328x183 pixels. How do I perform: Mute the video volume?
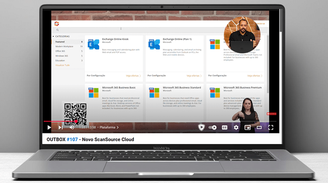tap(72, 127)
